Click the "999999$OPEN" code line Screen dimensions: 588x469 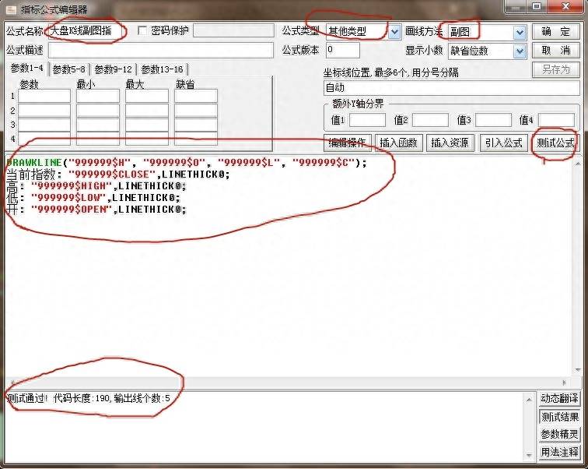click(96, 209)
